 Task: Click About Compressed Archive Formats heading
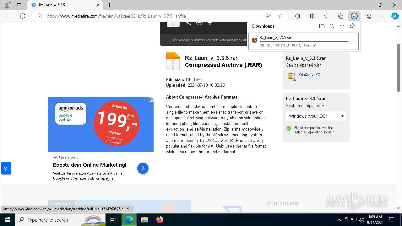tap(202, 97)
